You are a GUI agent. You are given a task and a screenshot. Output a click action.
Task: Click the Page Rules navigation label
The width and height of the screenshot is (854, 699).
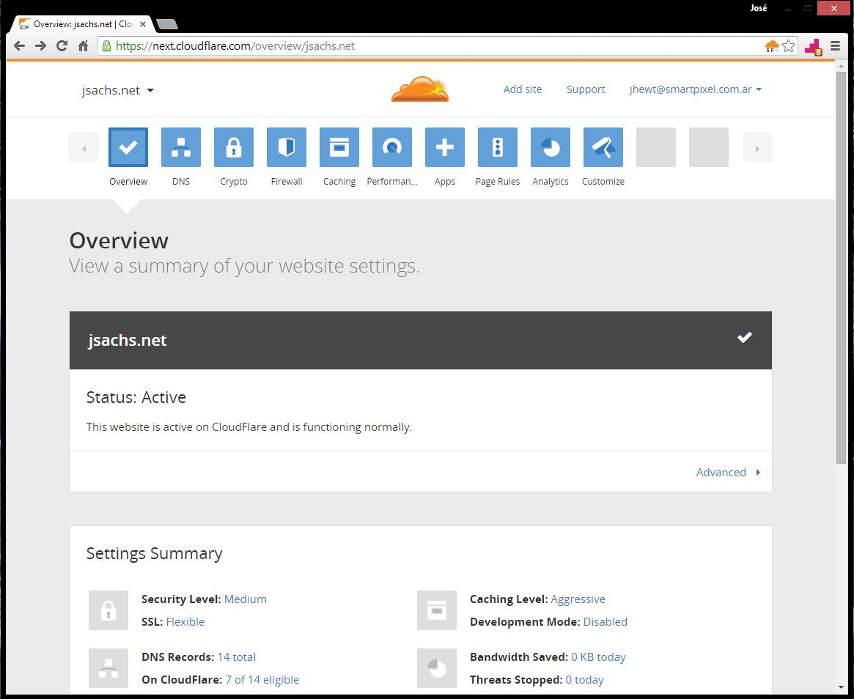(498, 181)
